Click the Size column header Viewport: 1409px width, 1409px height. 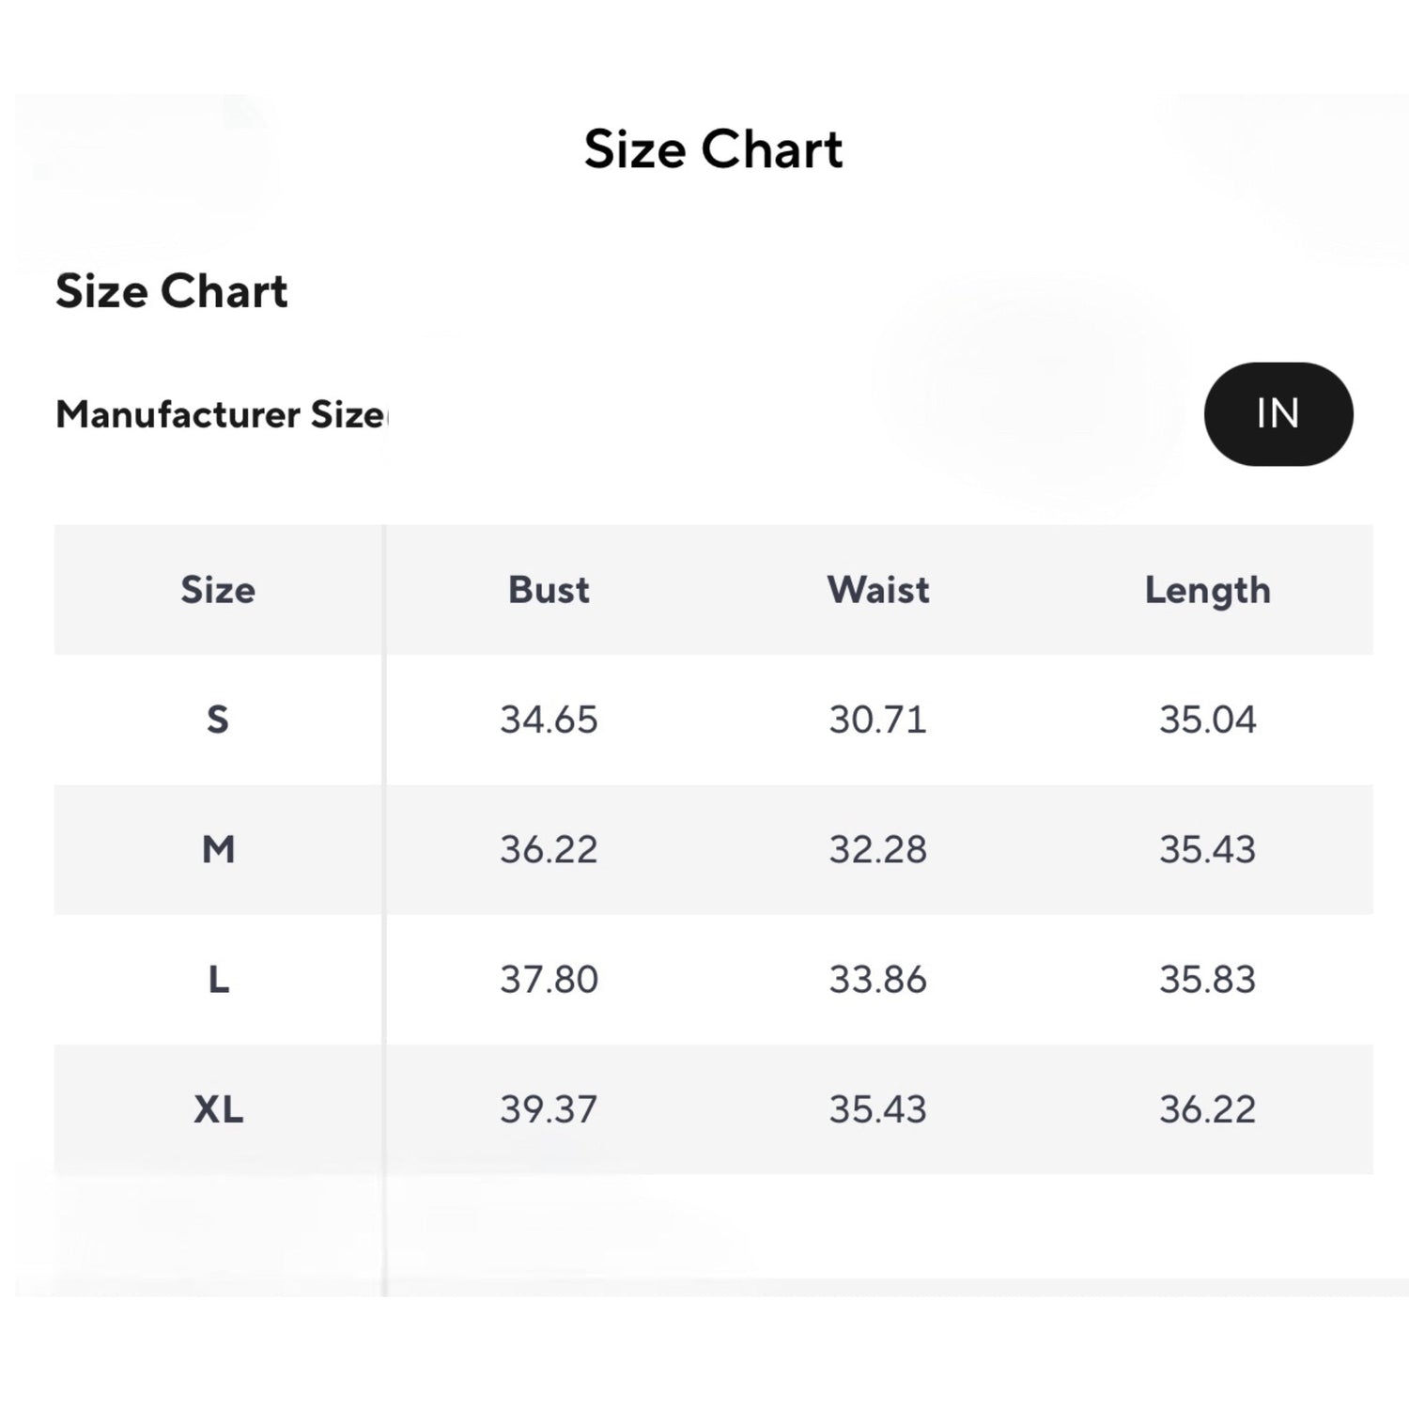[x=218, y=590]
